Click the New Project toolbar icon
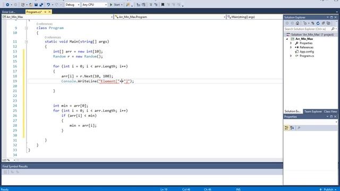The height and width of the screenshot is (191, 340). (23, 5)
